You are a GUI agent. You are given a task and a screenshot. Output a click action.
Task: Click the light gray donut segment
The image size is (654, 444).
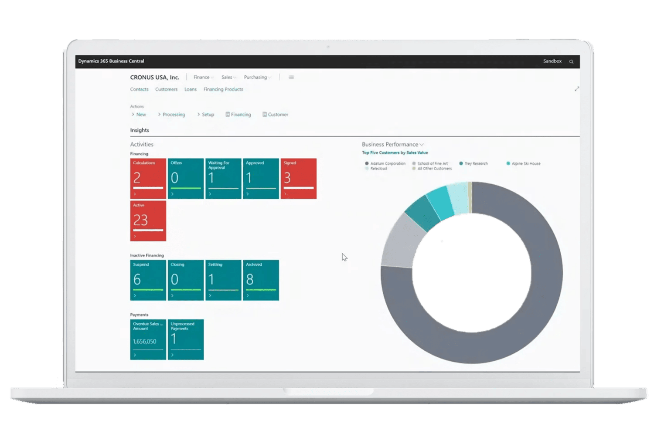coord(401,242)
